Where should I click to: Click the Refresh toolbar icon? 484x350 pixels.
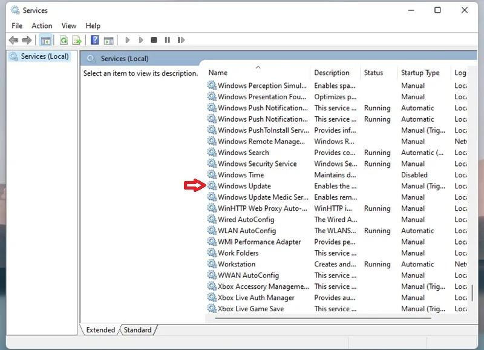pyautogui.click(x=64, y=40)
